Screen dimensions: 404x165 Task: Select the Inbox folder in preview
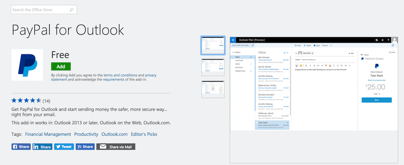point(242,57)
